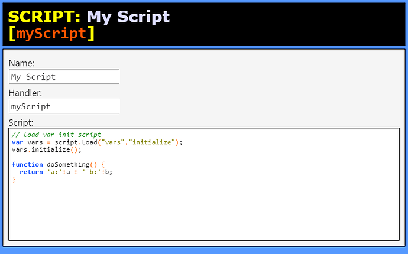408x254 pixels.
Task: Click the orange myScript handler in header
Action: pyautogui.click(x=51, y=33)
